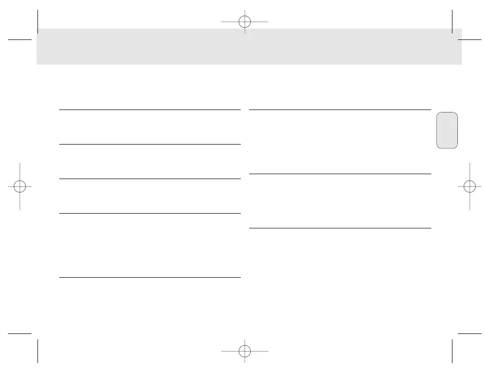Select the gray rounded side tab
Screen dimensions: 485x368
click(447, 130)
